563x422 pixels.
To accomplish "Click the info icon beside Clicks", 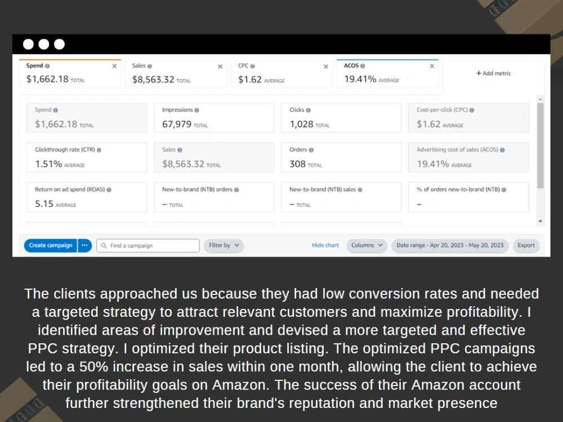I will click(x=309, y=110).
